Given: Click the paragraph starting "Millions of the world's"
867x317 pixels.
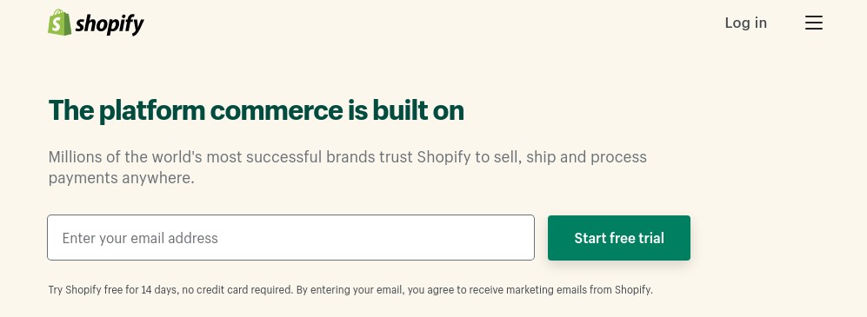Looking at the screenshot, I should pyautogui.click(x=347, y=168).
